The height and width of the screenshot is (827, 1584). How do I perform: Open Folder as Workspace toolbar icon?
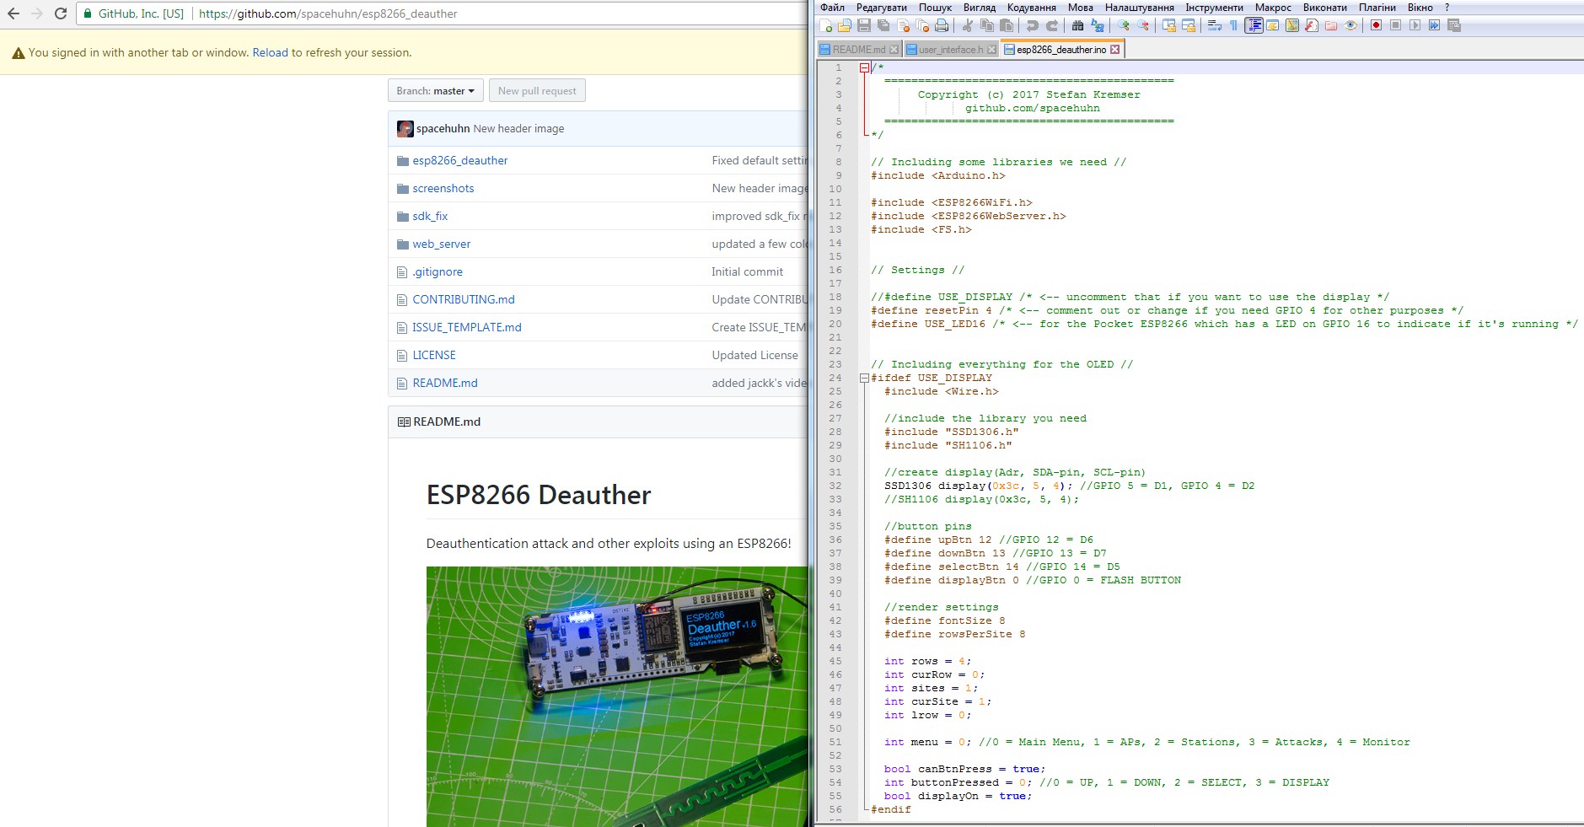coord(1331,25)
